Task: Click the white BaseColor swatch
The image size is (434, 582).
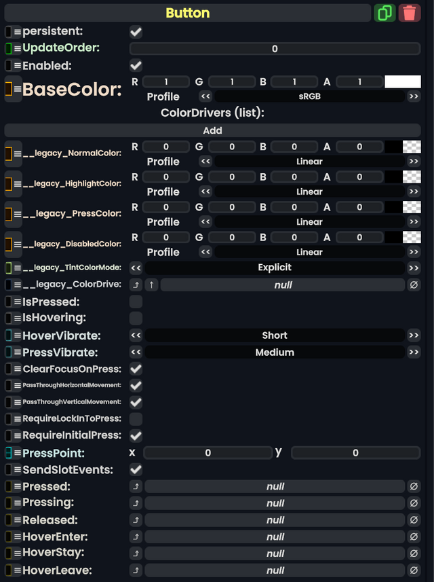Action: pyautogui.click(x=402, y=81)
